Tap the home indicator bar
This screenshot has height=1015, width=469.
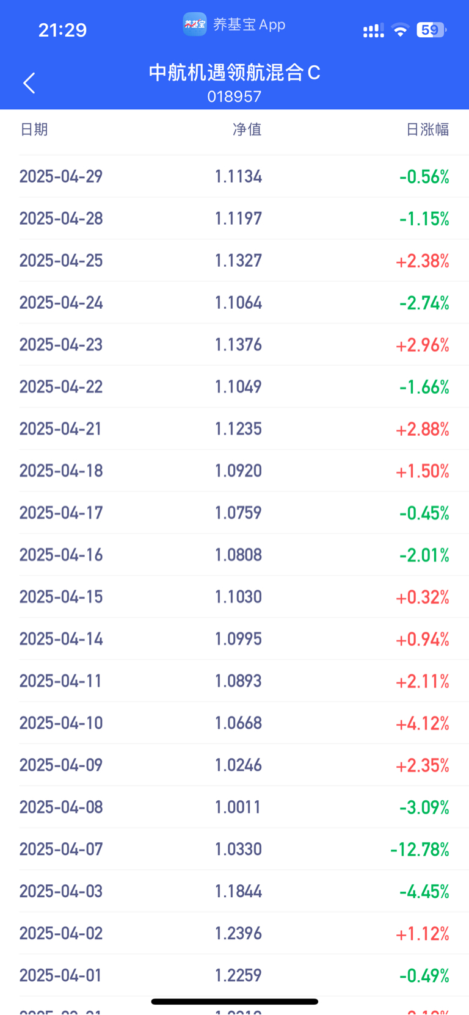pyautogui.click(x=234, y=1002)
